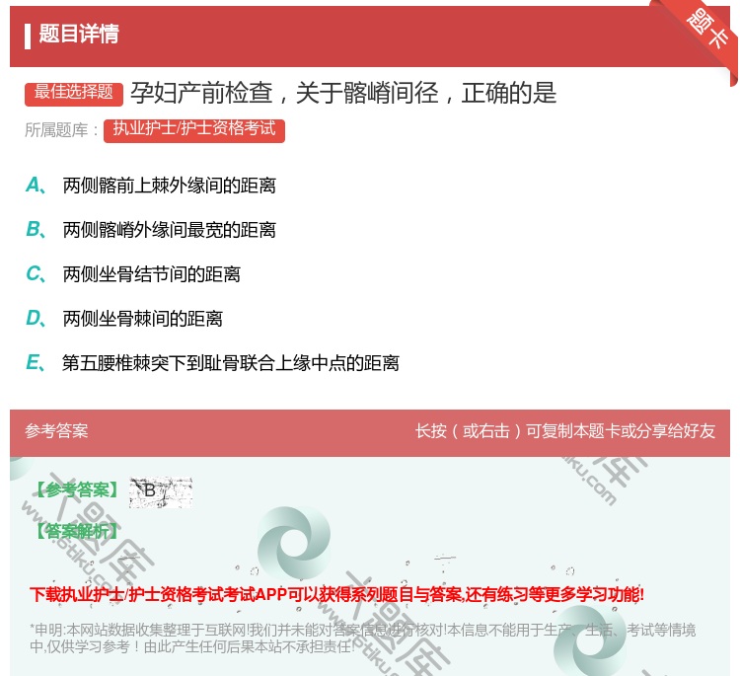Screen dimensions: 740x676
Task: Click the 长按（或右击）可复制本题卡 hint text
Action: pos(565,431)
